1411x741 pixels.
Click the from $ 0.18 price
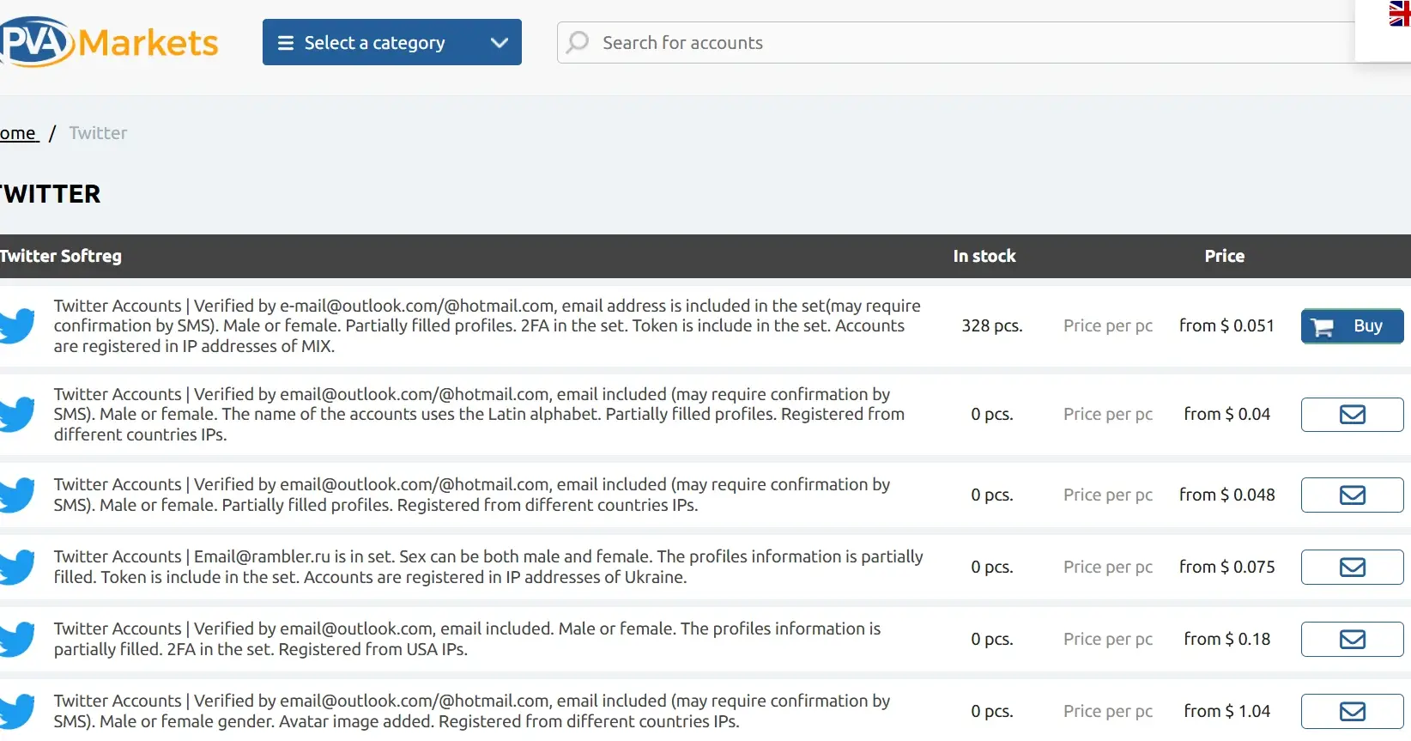point(1226,640)
